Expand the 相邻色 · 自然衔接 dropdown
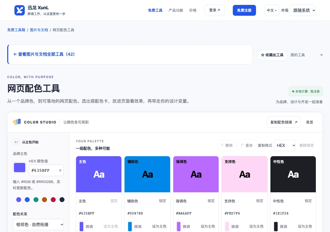 (x=38, y=225)
